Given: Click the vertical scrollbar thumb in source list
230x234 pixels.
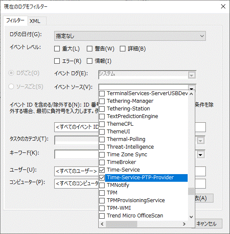Looking at the screenshot, I should [x=191, y=191].
